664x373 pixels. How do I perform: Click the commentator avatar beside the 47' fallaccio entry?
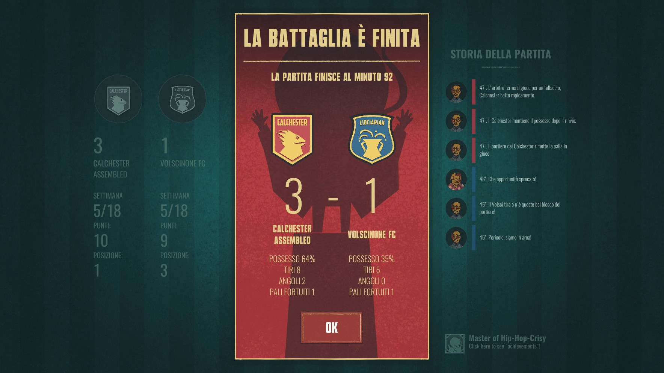point(456,92)
